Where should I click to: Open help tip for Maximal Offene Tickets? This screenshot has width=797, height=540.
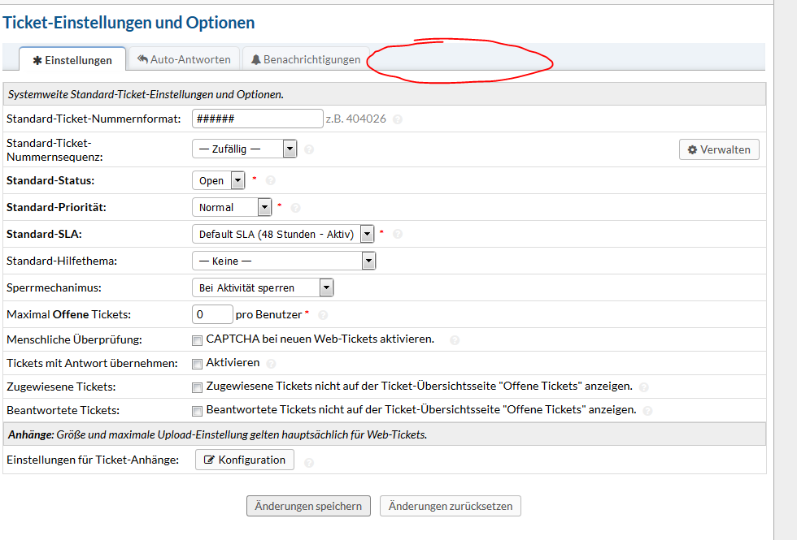(323, 315)
